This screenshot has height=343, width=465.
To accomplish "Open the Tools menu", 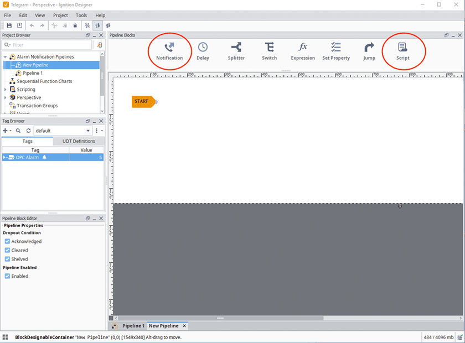I will [x=81, y=15].
